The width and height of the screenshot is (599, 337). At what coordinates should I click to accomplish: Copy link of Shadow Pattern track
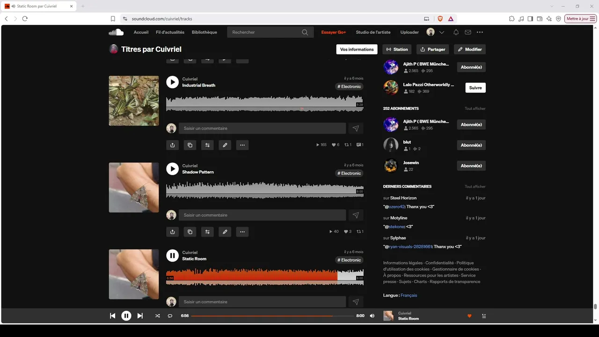coord(190,232)
